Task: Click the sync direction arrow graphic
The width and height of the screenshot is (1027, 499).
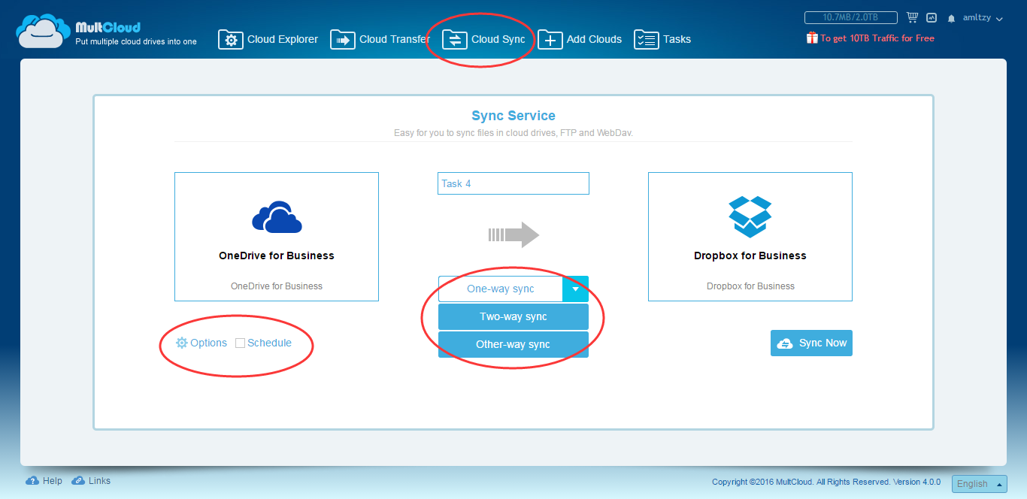Action: click(x=513, y=235)
